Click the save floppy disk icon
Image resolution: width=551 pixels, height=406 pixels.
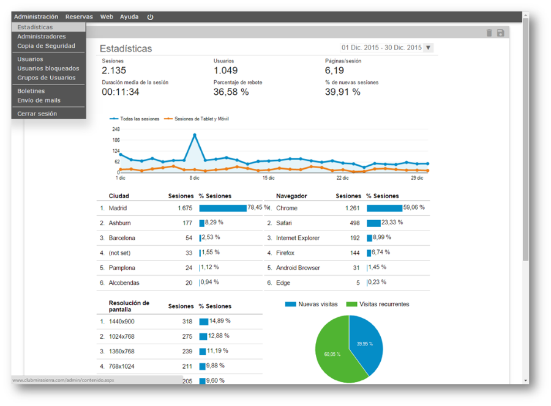click(500, 32)
